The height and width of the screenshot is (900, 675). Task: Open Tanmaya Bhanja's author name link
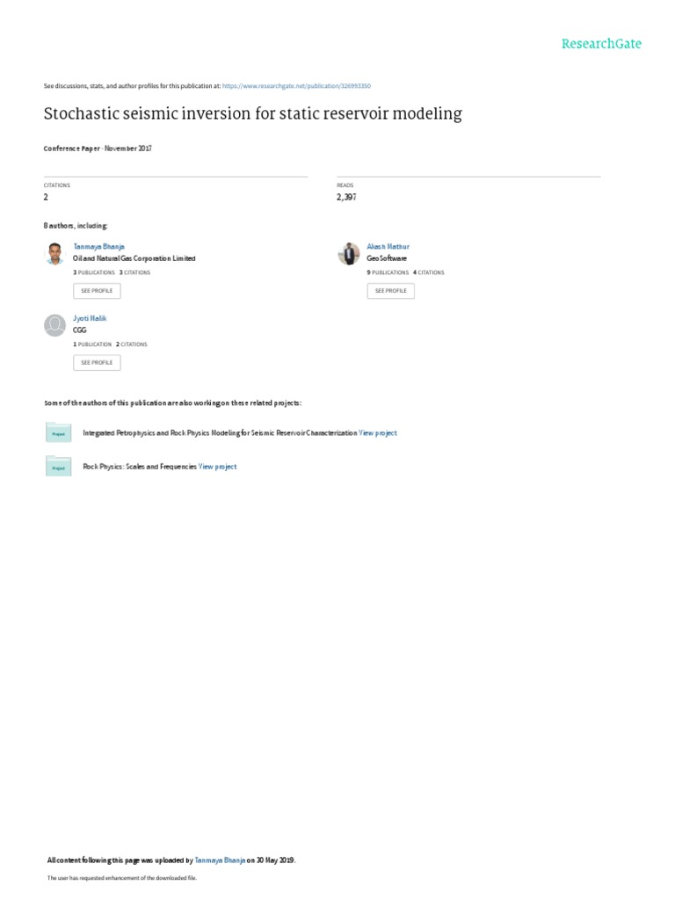(x=98, y=247)
